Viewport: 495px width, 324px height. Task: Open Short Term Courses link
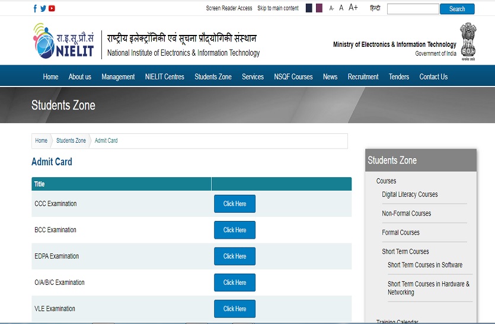point(405,252)
